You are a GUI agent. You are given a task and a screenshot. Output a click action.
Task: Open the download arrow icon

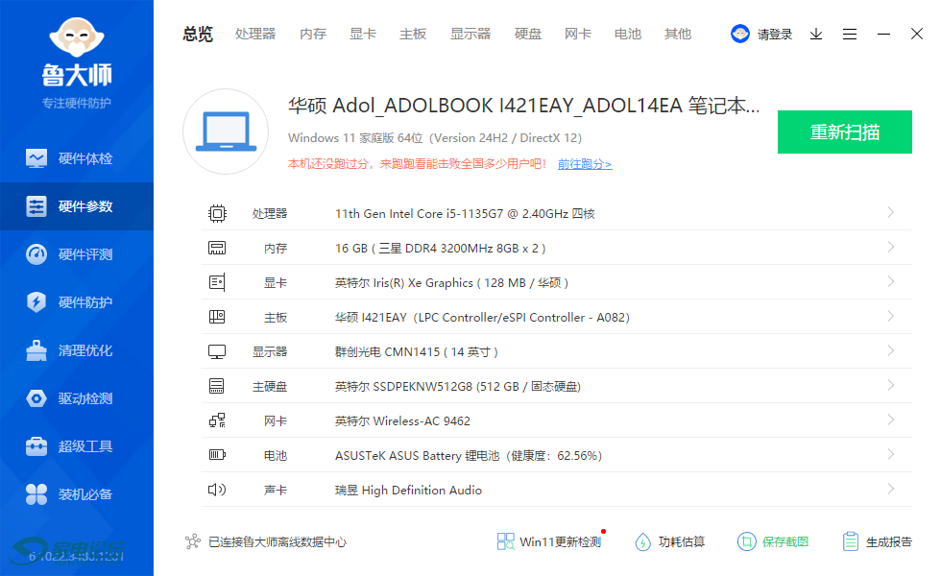815,35
